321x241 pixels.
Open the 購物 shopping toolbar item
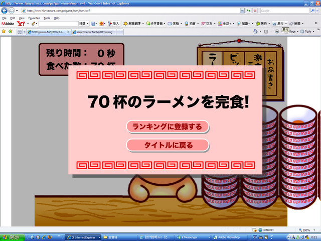click(261, 24)
